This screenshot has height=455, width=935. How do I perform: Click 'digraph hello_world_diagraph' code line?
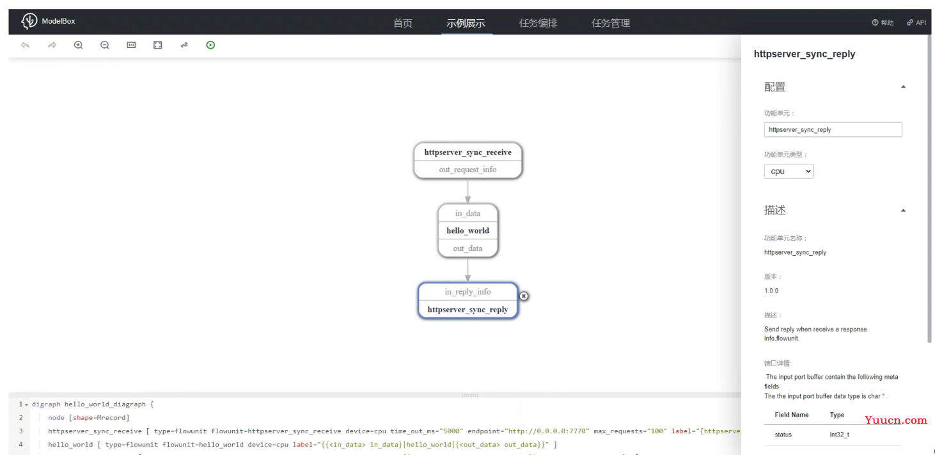[93, 404]
